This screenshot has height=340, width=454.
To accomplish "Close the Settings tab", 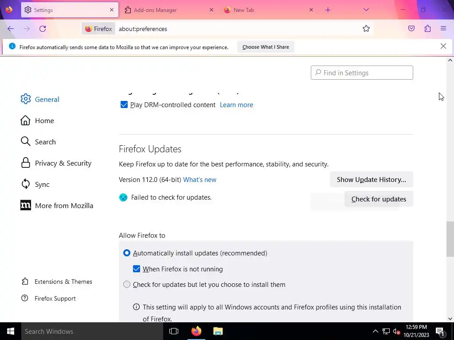I will tap(111, 10).
